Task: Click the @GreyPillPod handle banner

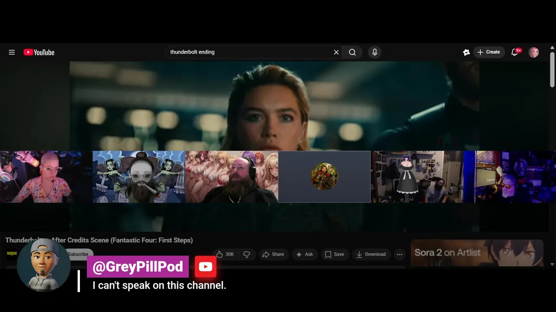Action: (x=138, y=267)
